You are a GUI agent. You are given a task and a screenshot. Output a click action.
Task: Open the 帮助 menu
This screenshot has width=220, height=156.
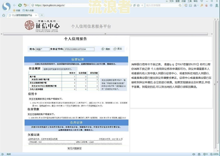coord(195,1)
